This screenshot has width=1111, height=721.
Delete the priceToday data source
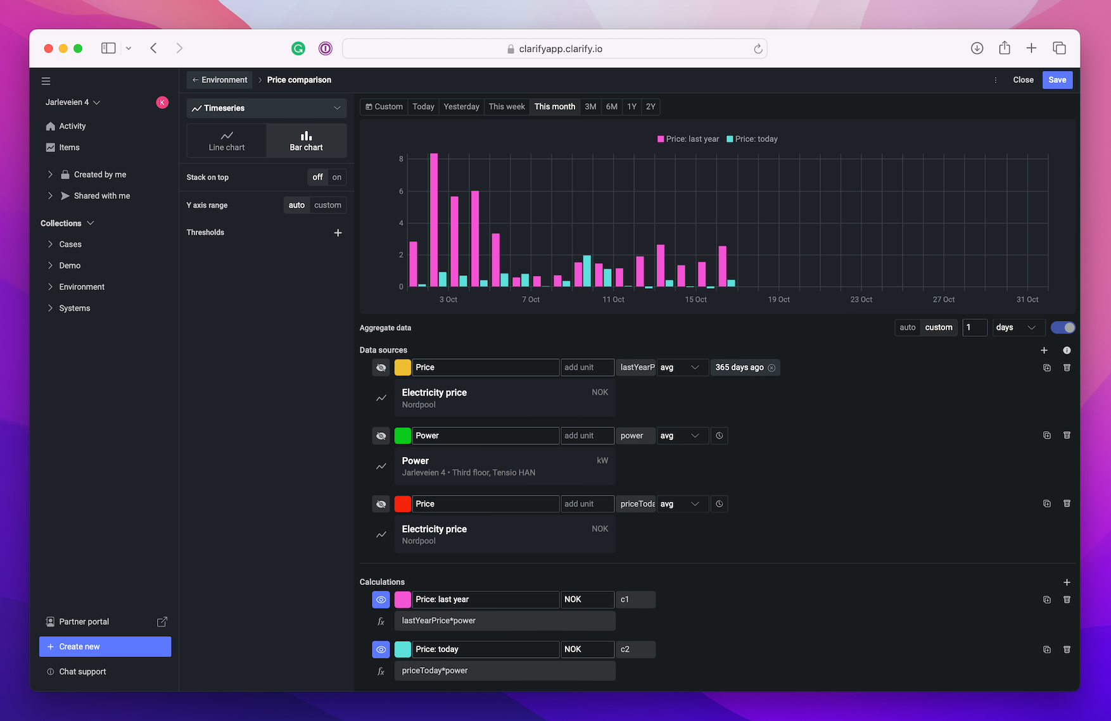click(1067, 504)
